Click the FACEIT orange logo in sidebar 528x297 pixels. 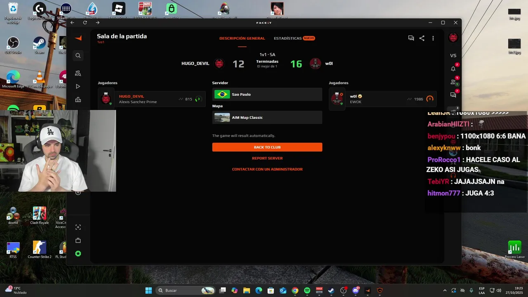tap(78, 38)
